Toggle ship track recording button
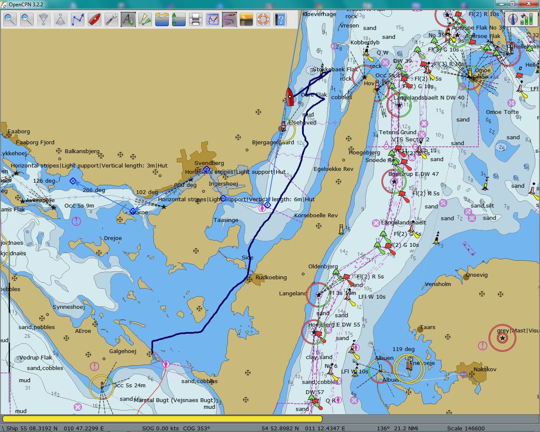This screenshot has width=540, height=432. coord(229,19)
